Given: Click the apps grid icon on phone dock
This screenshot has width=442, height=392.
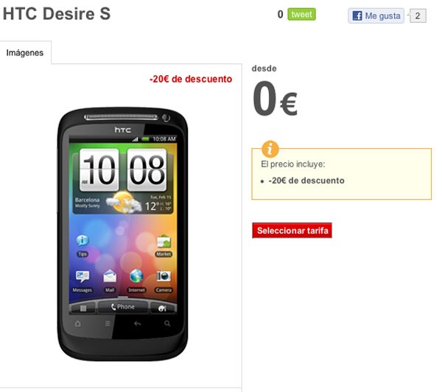Looking at the screenshot, I should pos(83,308).
